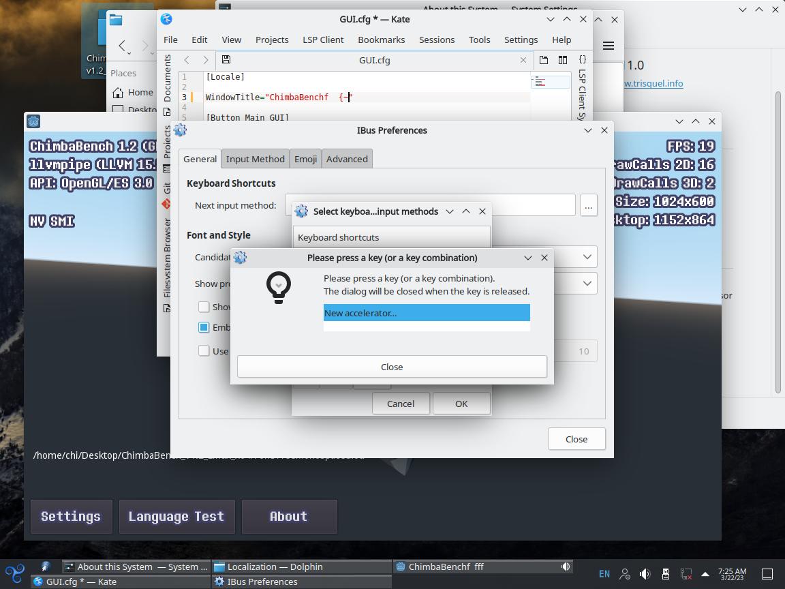Toggle the 'Use...' checkbox in IBus Preferences
The width and height of the screenshot is (785, 589).
click(x=204, y=350)
